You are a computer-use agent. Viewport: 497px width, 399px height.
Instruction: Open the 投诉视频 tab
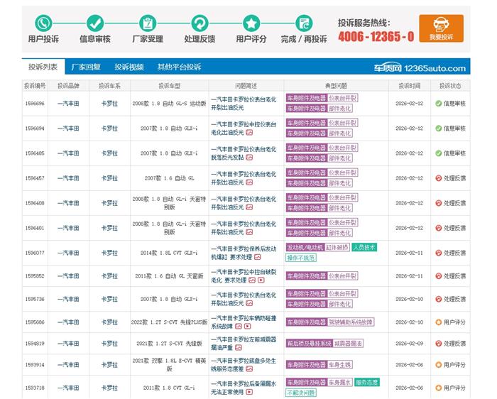pyautogui.click(x=129, y=67)
